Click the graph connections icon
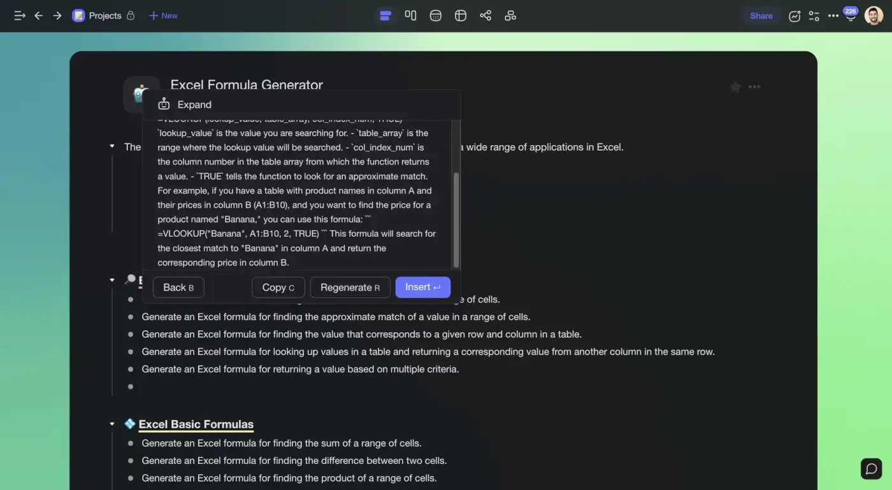This screenshot has height=490, width=892. 486,15
